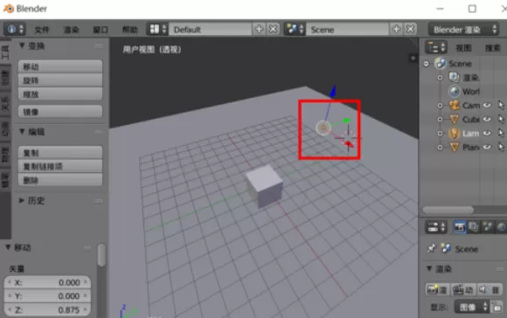Image resolution: width=507 pixels, height=318 pixels.
Task: Open the 文件 menu
Action: coord(42,30)
